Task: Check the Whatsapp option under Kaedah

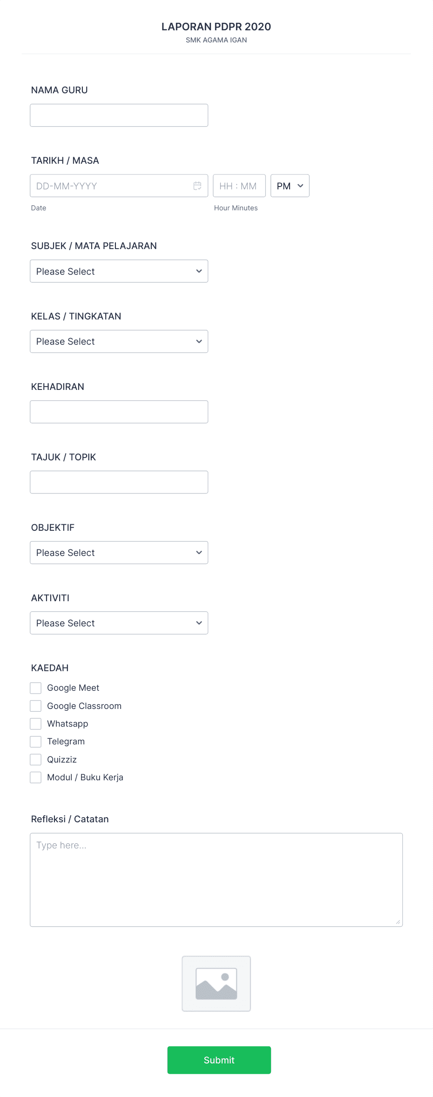Action: (35, 723)
